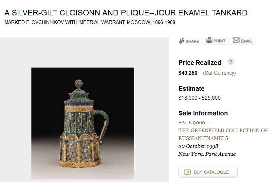Open the Set Currency selector
276x182 pixels.
[219, 73]
